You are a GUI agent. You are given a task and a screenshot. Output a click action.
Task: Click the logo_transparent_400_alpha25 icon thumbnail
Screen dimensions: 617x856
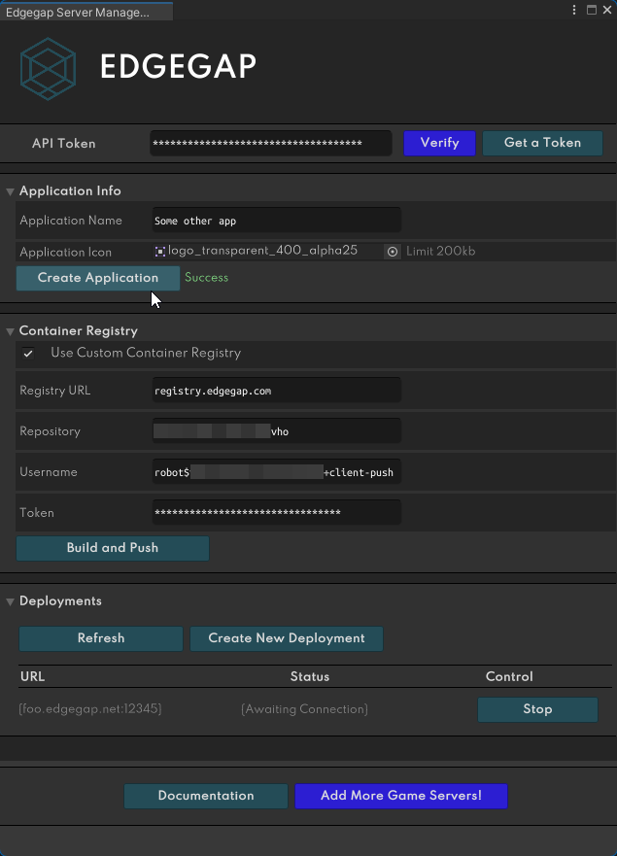point(160,251)
